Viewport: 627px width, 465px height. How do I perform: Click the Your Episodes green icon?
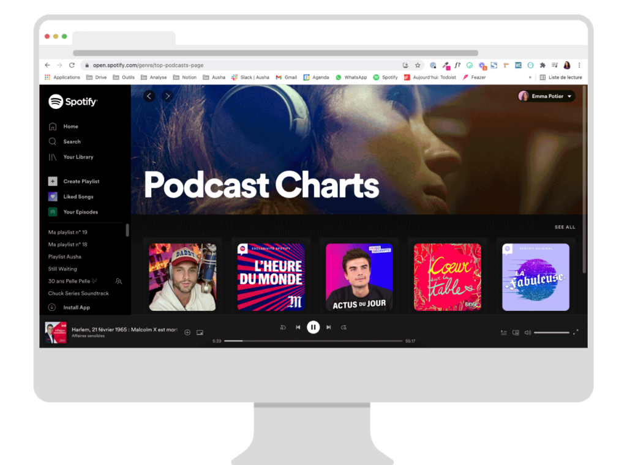[x=53, y=212]
